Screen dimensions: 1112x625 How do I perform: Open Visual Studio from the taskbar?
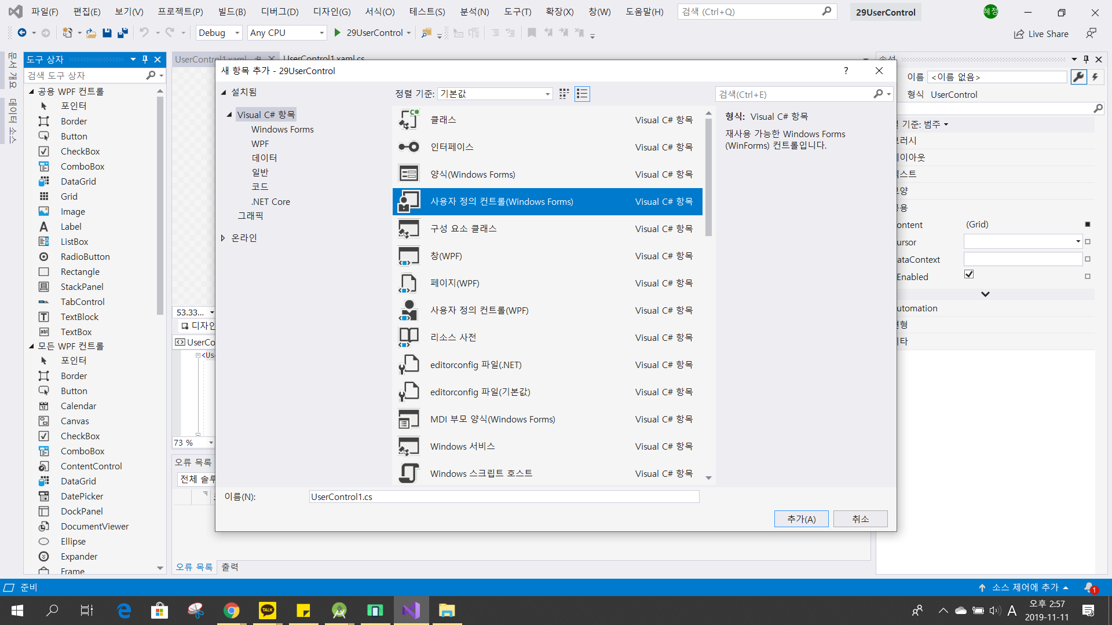tap(411, 610)
